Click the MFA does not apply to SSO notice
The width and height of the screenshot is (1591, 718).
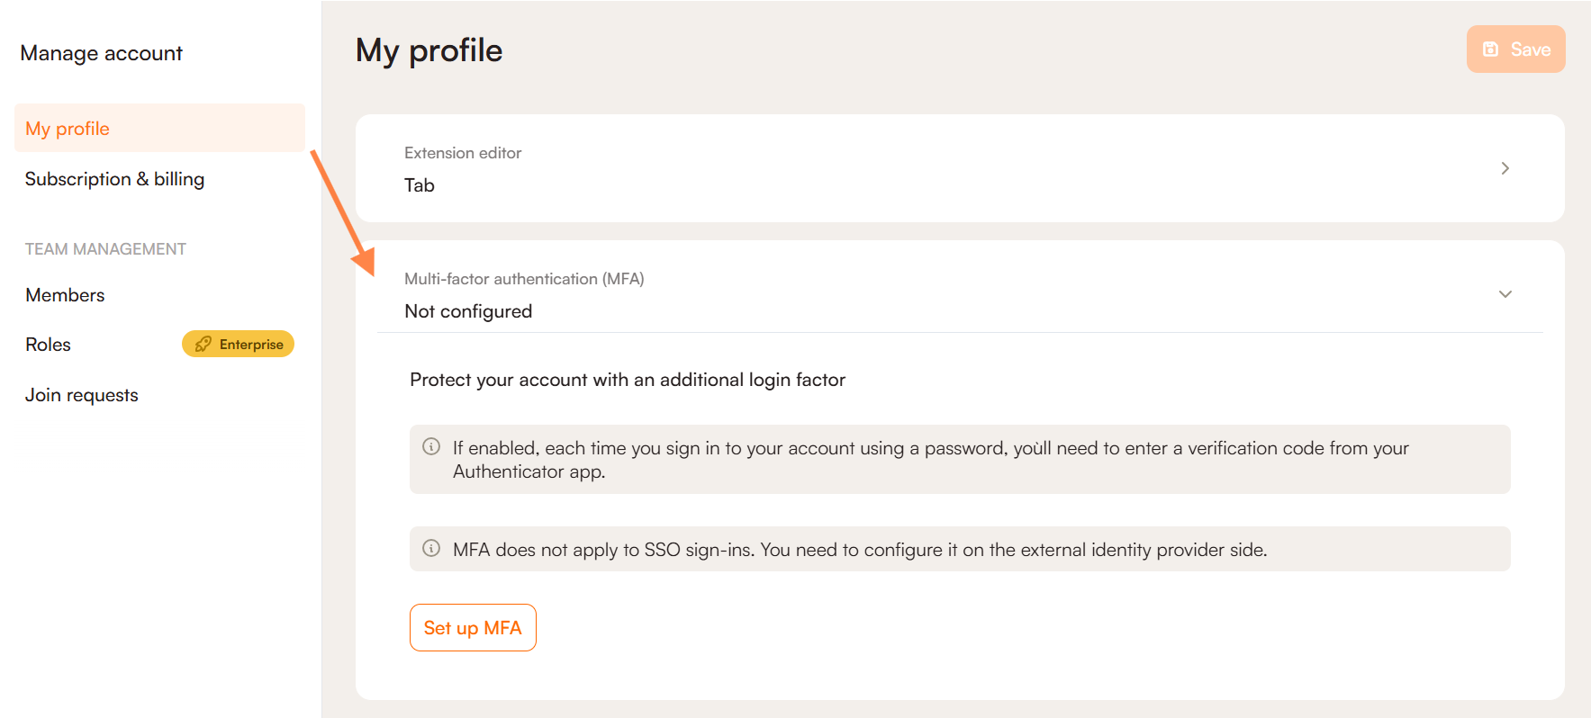pos(860,550)
